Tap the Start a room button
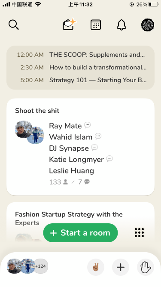Image resolution: width=161 pixels, height=287 pixels. [81, 233]
